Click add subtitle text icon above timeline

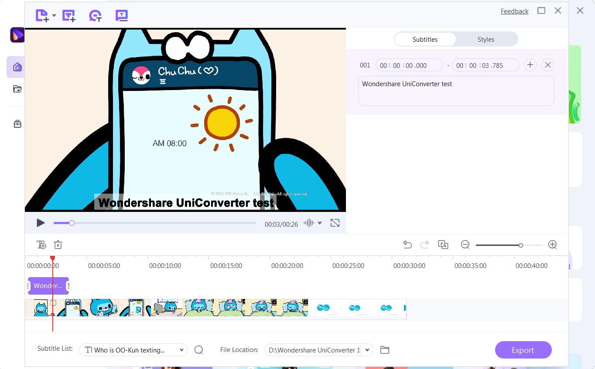click(41, 245)
